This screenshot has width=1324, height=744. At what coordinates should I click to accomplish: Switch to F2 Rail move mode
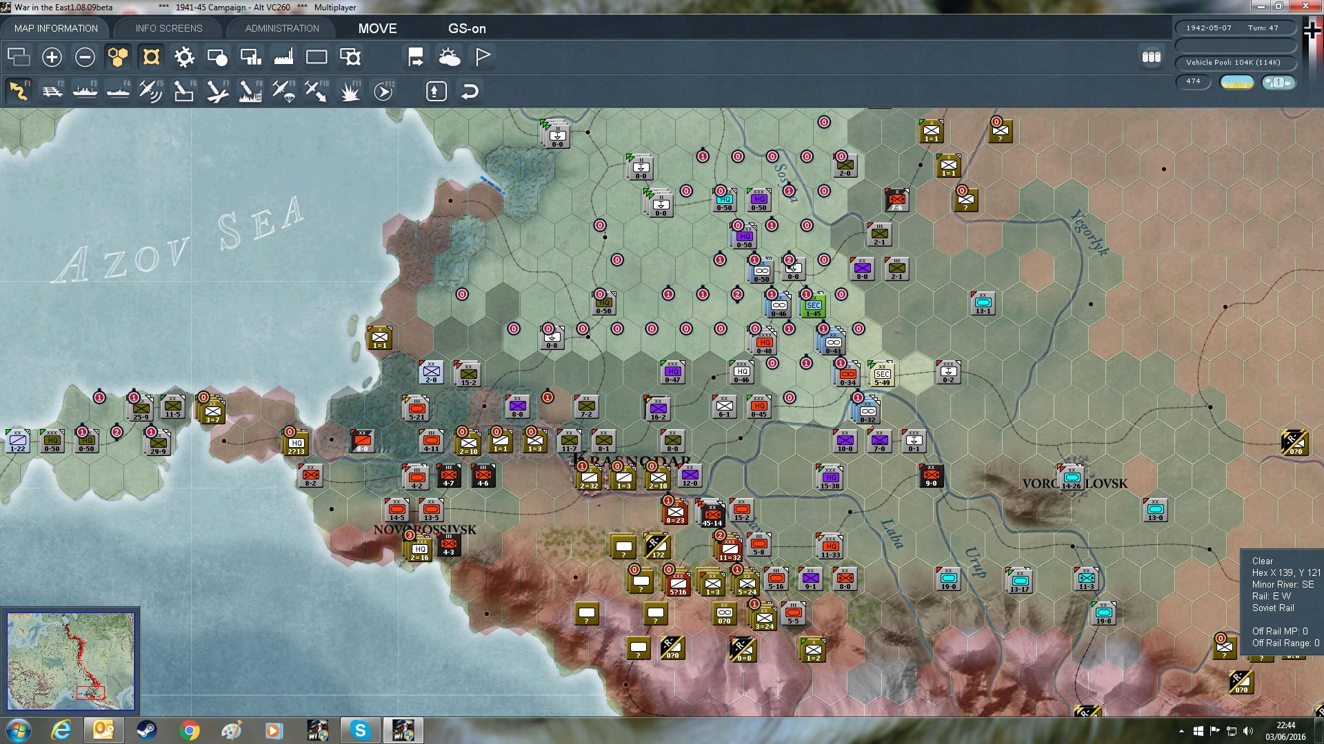click(52, 91)
